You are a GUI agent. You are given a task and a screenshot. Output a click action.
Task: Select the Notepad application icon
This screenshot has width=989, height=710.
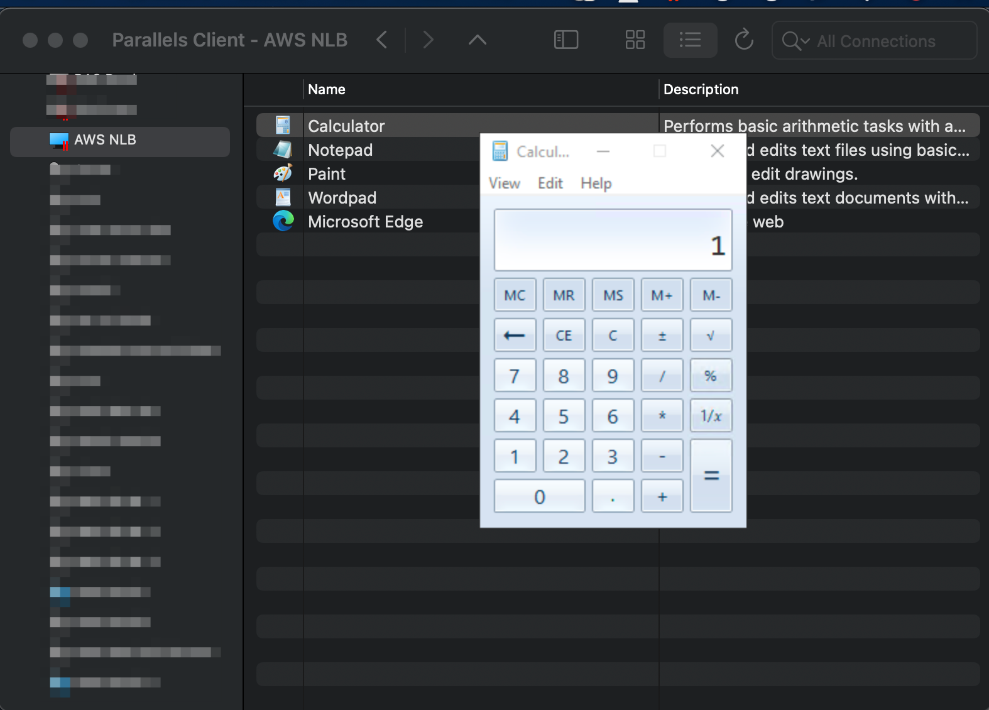pos(283,150)
